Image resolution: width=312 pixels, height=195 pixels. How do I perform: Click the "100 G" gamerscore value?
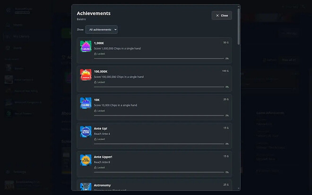225,71
